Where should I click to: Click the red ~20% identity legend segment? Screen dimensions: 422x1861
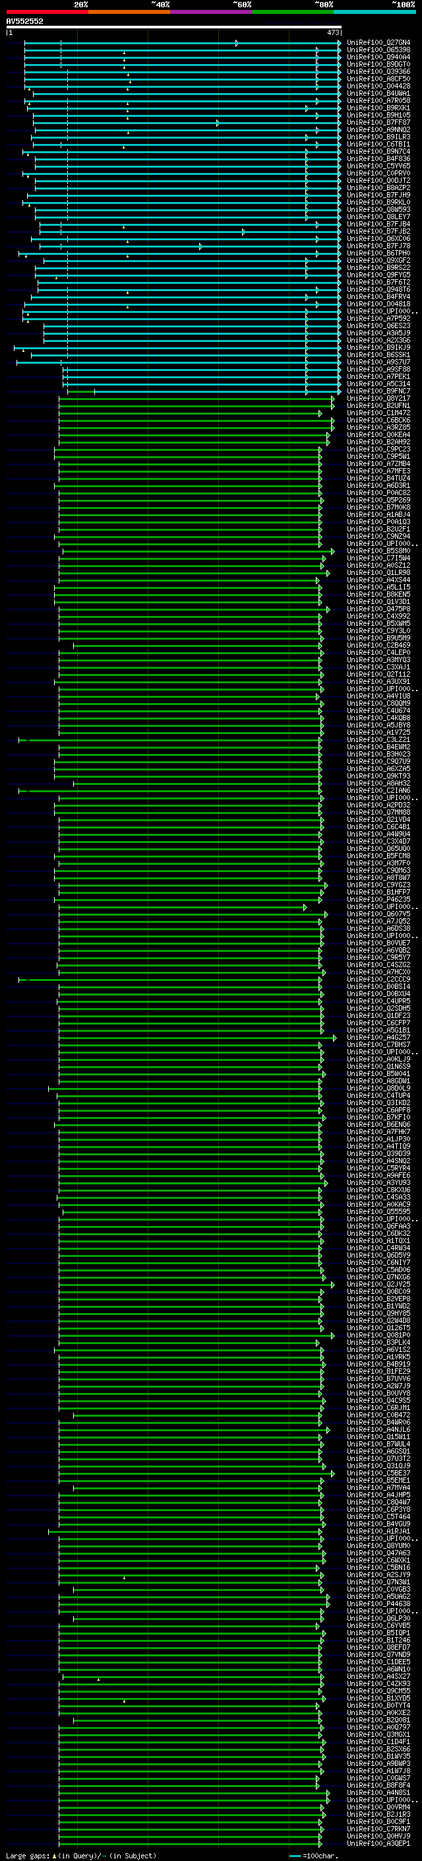tap(47, 12)
